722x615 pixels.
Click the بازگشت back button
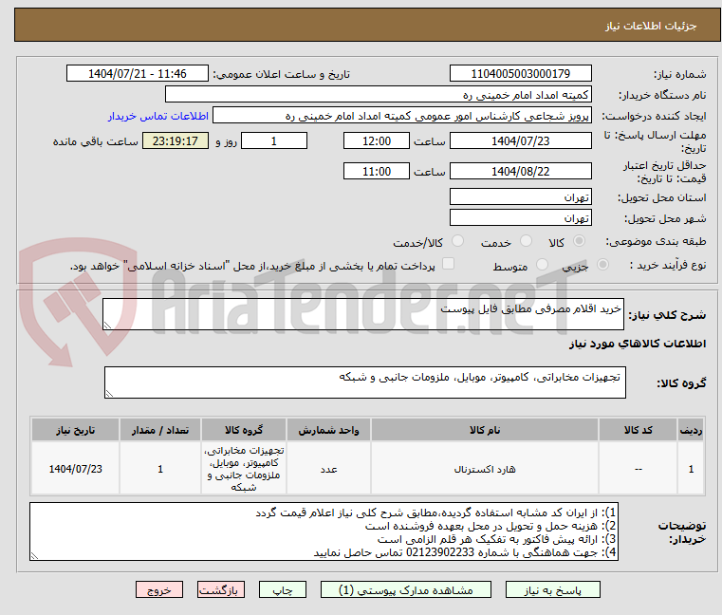coord(221,589)
